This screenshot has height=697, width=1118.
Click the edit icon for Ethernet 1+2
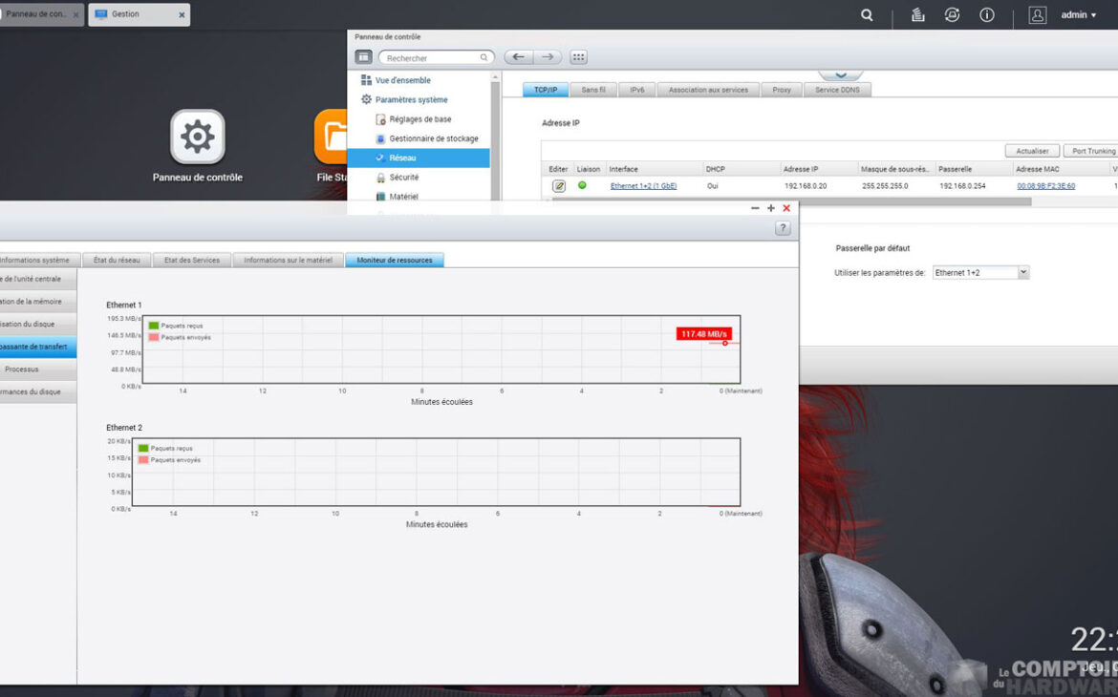(x=559, y=186)
